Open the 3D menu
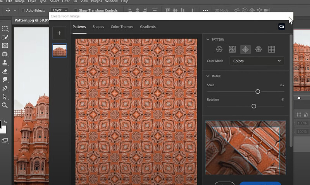 point(75,1)
